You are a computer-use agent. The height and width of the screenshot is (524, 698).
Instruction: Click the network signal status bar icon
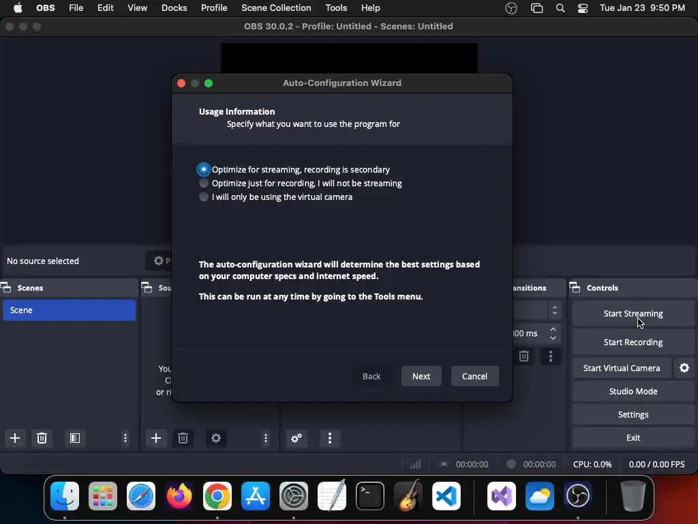[415, 464]
